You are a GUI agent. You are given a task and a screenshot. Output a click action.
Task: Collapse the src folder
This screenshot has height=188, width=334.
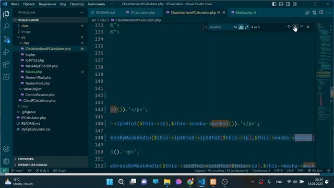(x=50, y=37)
